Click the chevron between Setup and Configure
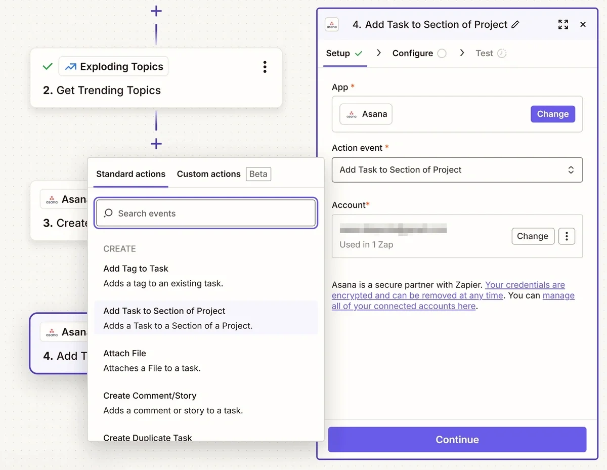607x470 pixels. [x=378, y=53]
